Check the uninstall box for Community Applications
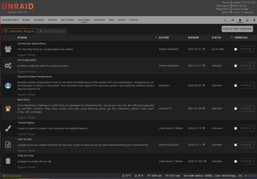 pos(235,49)
